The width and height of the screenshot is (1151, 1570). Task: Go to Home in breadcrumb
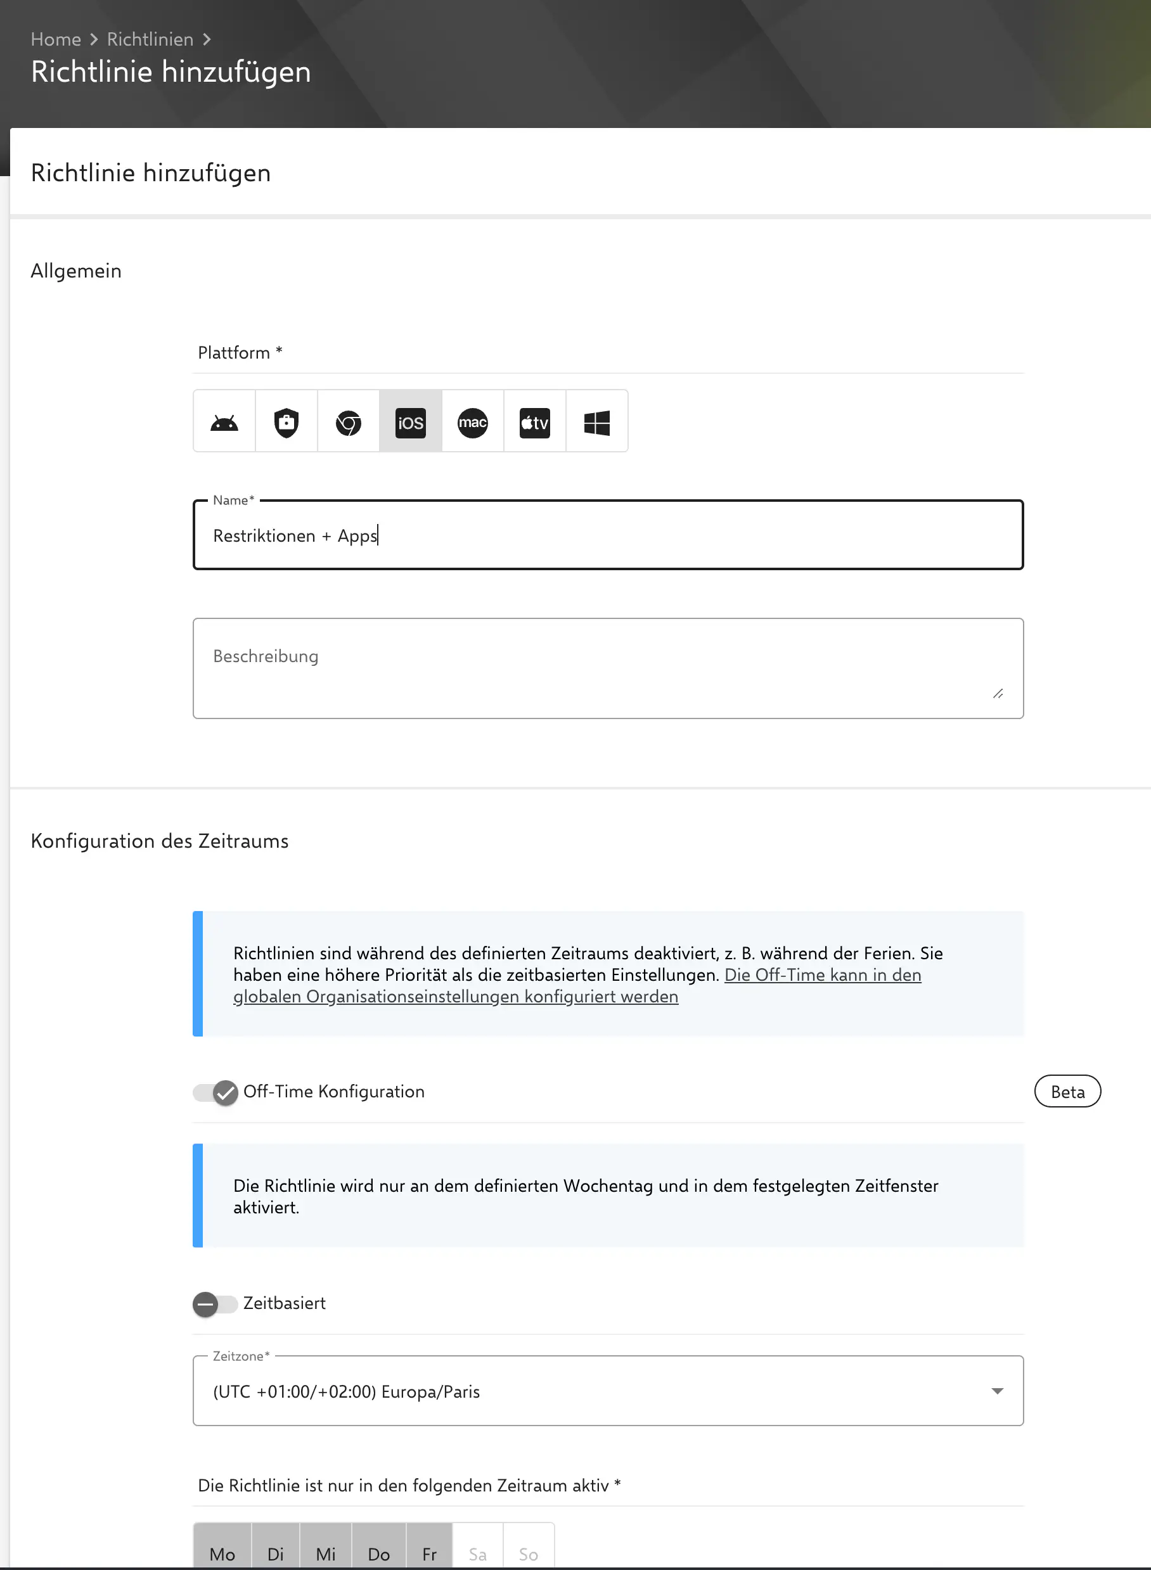pos(56,40)
